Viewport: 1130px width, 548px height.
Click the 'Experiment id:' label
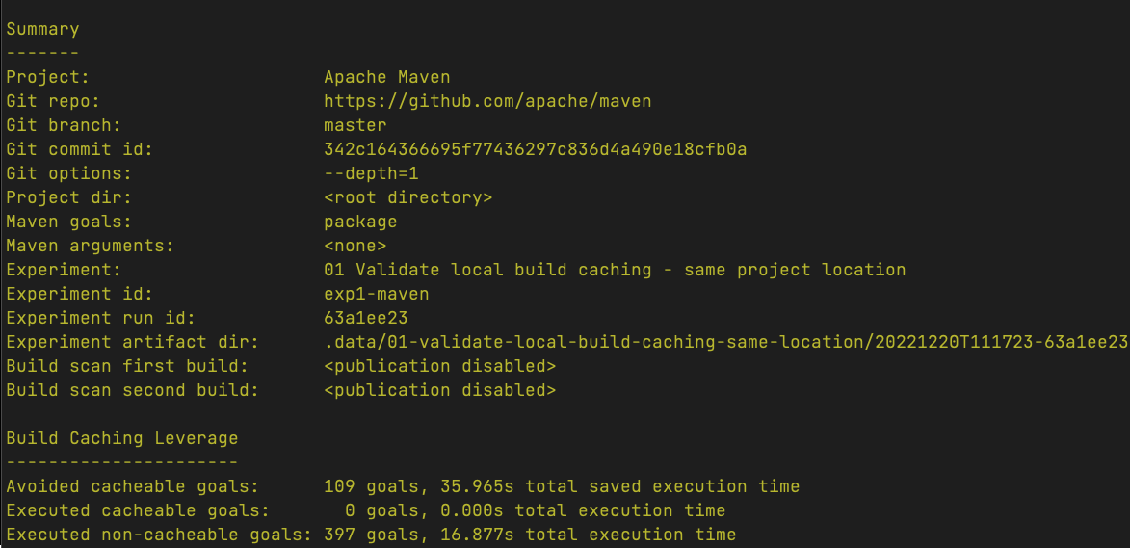(x=79, y=294)
